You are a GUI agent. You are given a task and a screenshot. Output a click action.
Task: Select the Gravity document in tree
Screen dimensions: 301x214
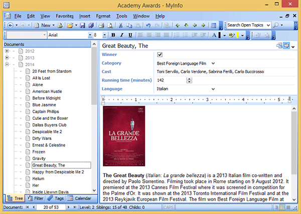pos(39,158)
